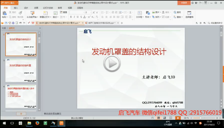This screenshot has width=224, height=128.
Task: Adjust the zoom slider handle
Action: coord(201,118)
